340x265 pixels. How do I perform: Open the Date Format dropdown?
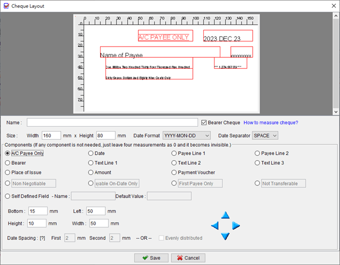click(186, 136)
